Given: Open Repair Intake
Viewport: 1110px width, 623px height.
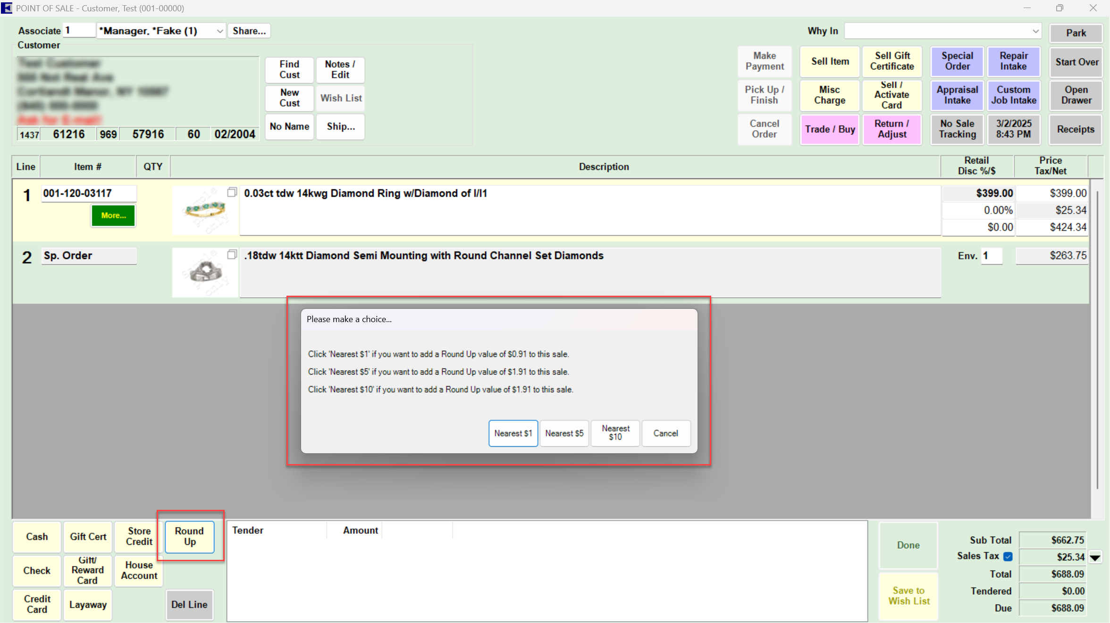Looking at the screenshot, I should 1013,61.
